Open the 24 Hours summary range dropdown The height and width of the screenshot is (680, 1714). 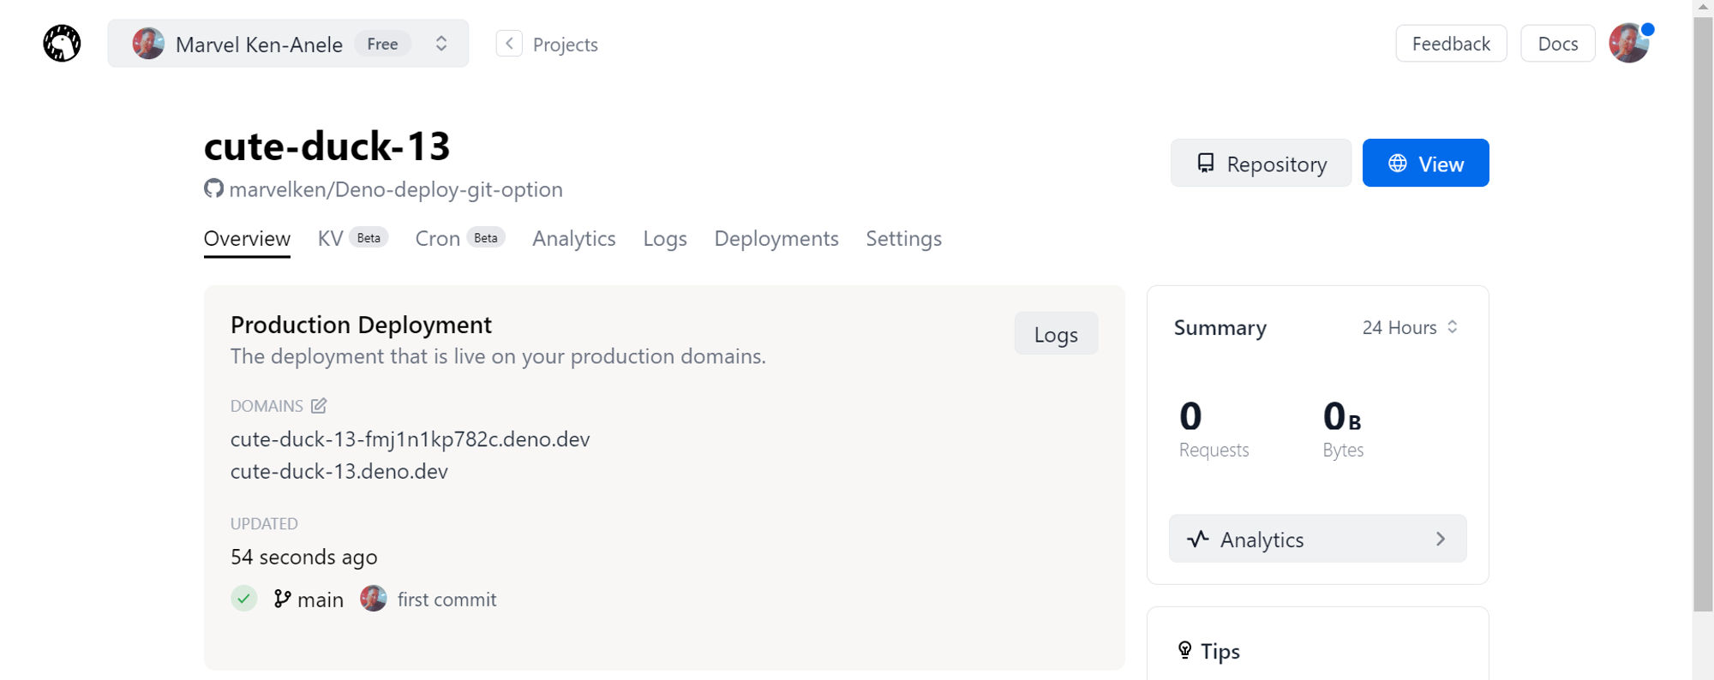tap(1410, 327)
